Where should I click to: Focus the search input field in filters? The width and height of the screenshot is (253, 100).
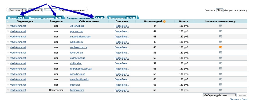(51, 9)
